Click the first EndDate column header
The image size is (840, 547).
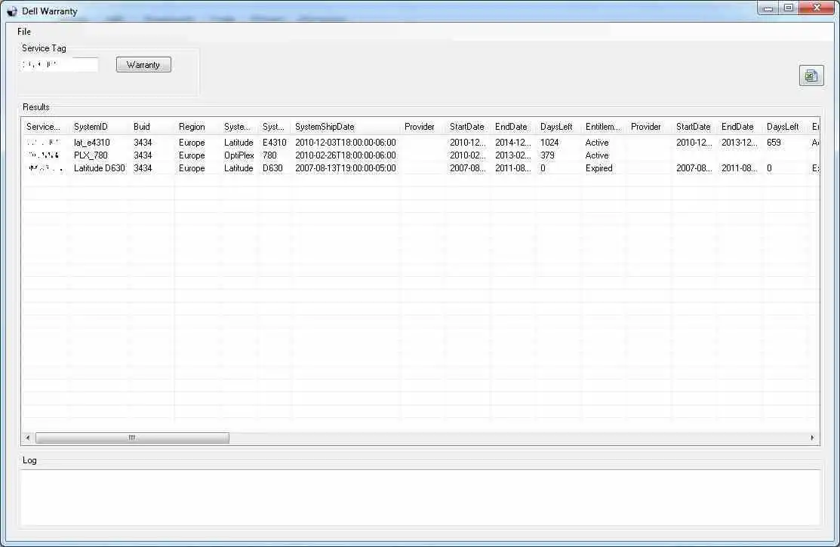(x=513, y=127)
